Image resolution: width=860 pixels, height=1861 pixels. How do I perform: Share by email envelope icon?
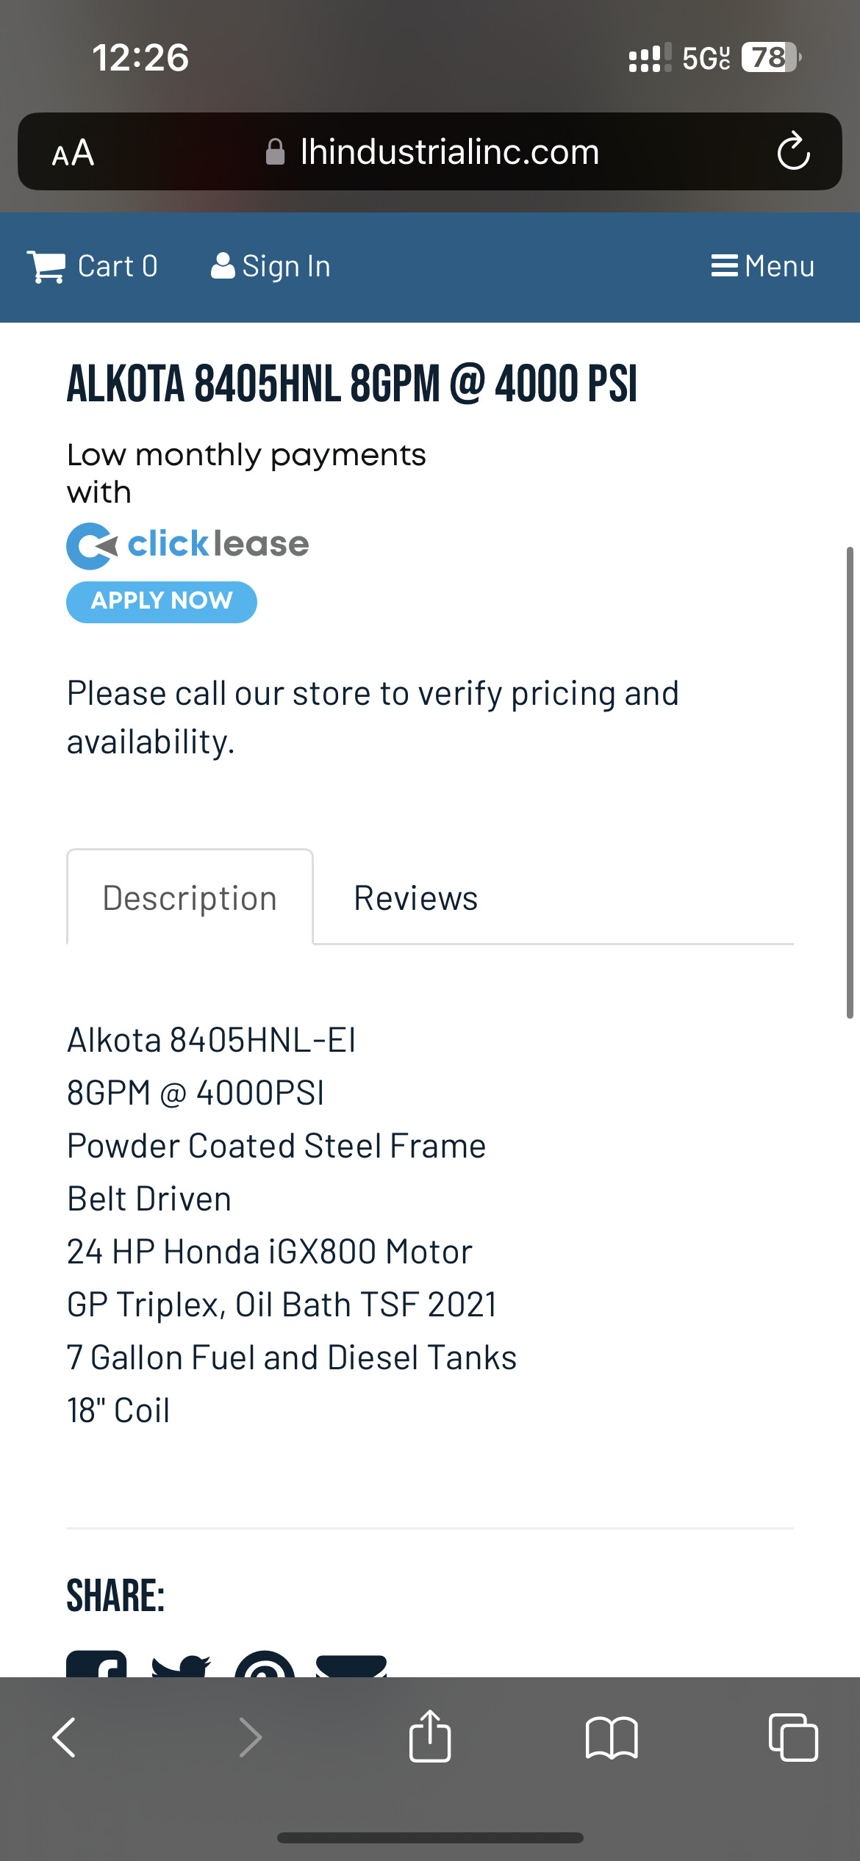(x=351, y=1665)
